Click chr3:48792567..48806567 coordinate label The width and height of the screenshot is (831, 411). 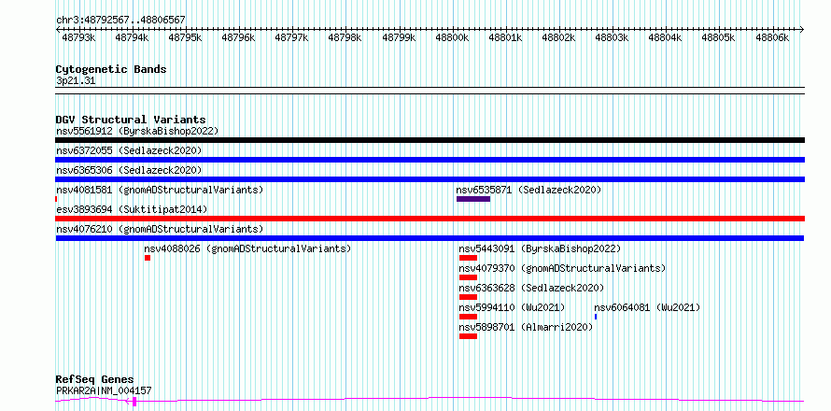click(120, 20)
